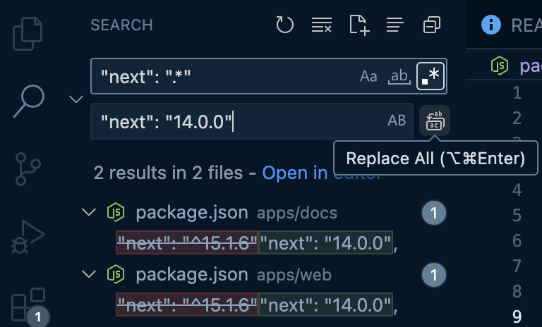Collapse apps/docs package.json results

coord(89,211)
